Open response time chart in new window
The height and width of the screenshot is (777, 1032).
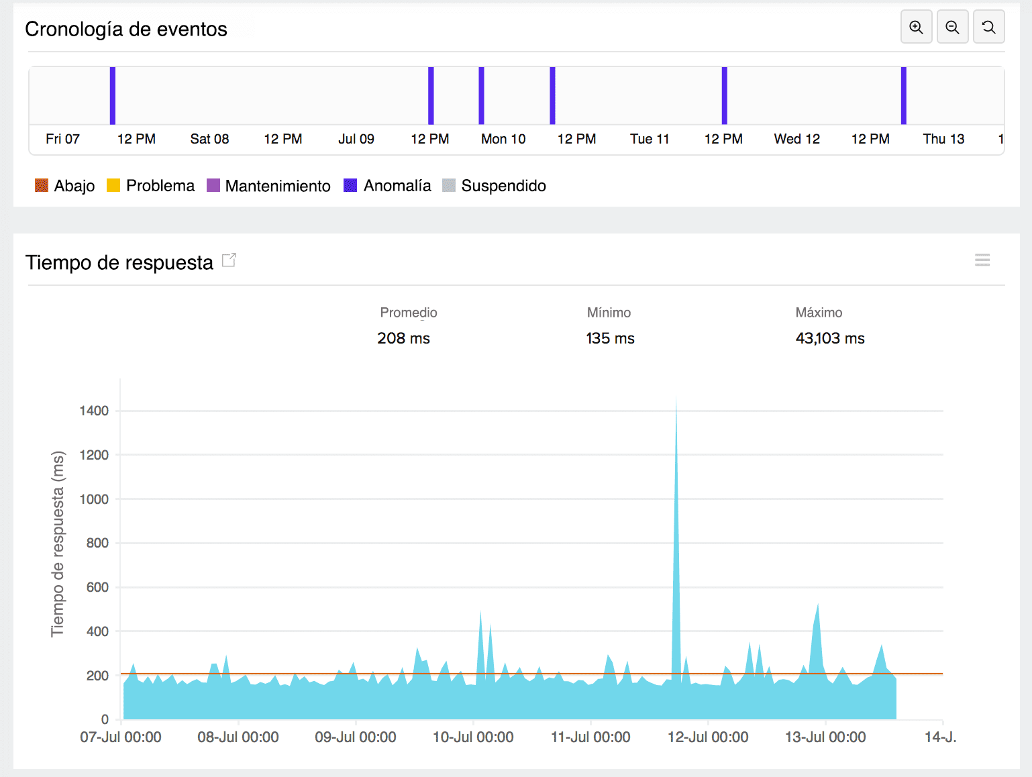point(229,260)
